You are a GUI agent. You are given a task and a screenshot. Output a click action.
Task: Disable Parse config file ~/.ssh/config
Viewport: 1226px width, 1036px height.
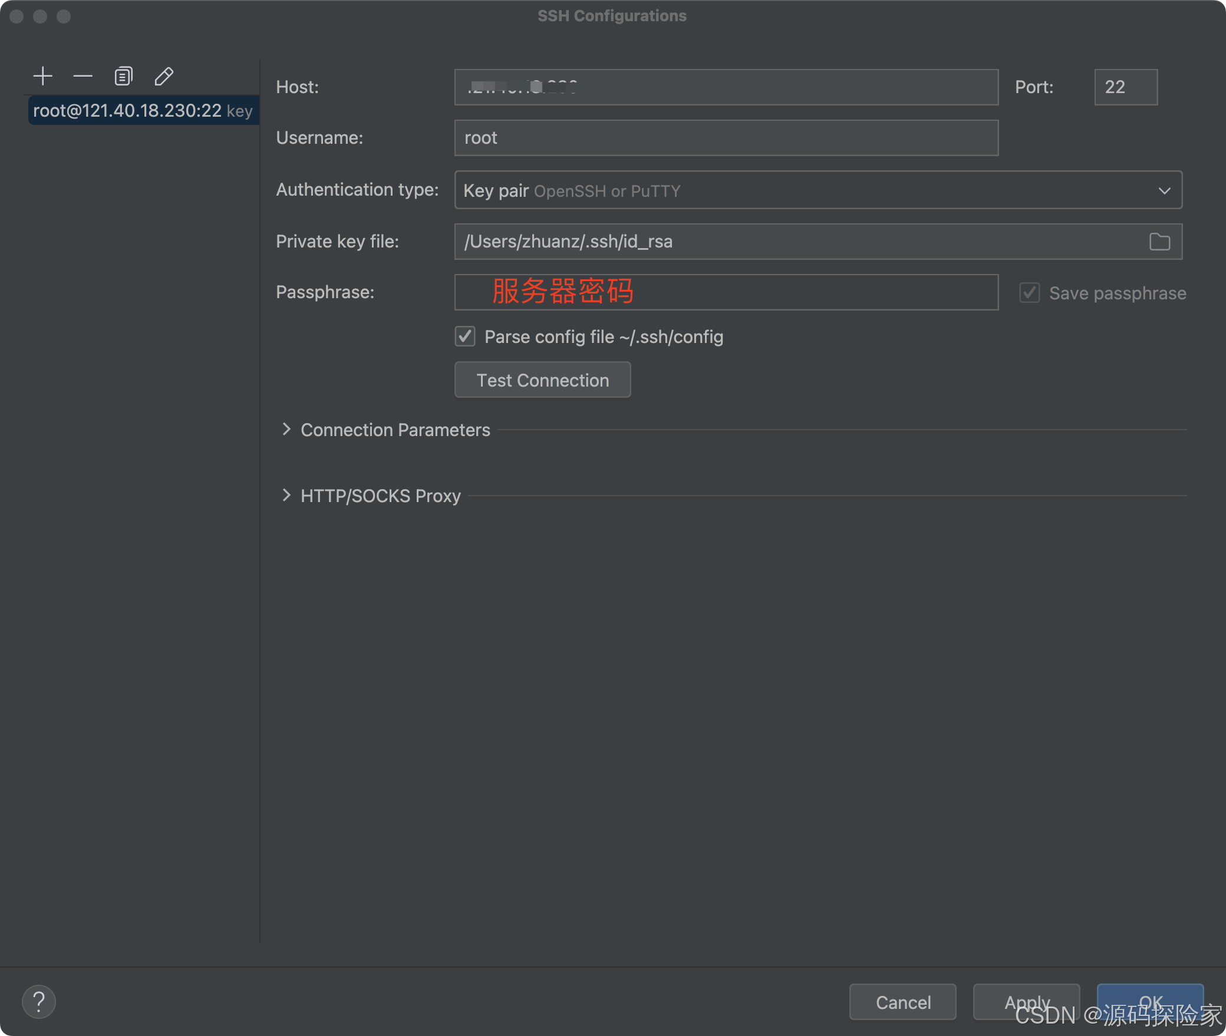tap(465, 336)
